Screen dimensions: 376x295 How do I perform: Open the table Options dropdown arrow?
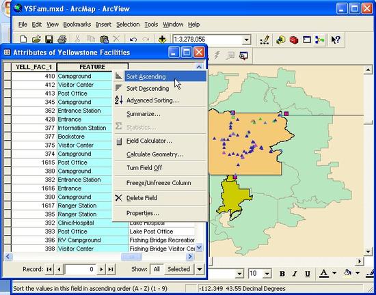200,269
